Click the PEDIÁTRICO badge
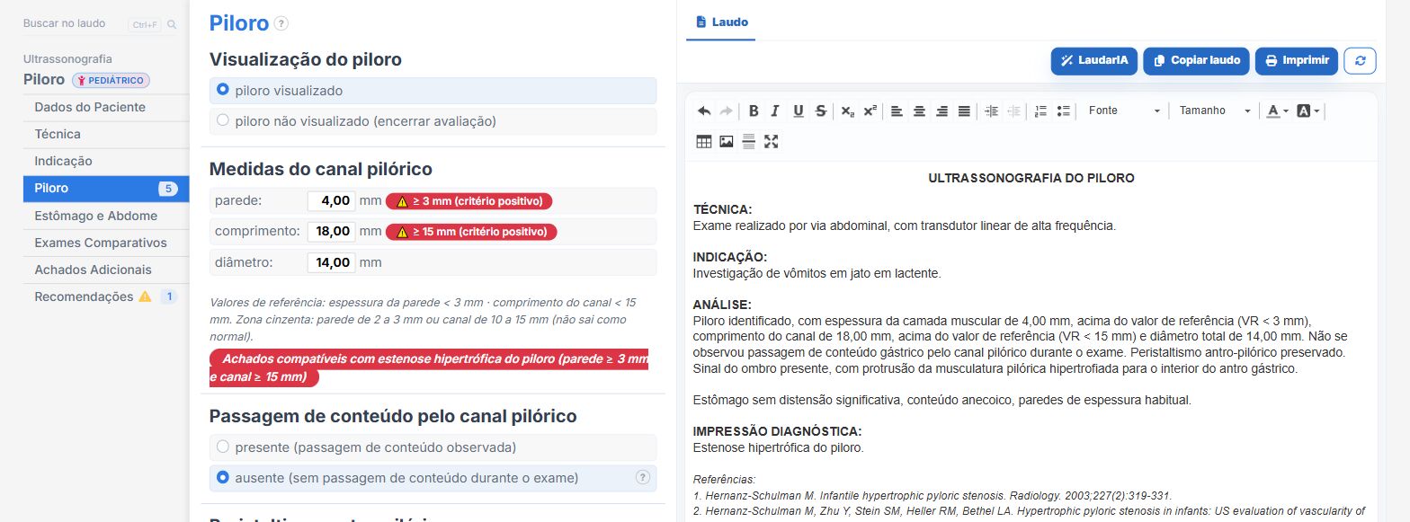Viewport: 1410px width, 522px height. [x=112, y=80]
